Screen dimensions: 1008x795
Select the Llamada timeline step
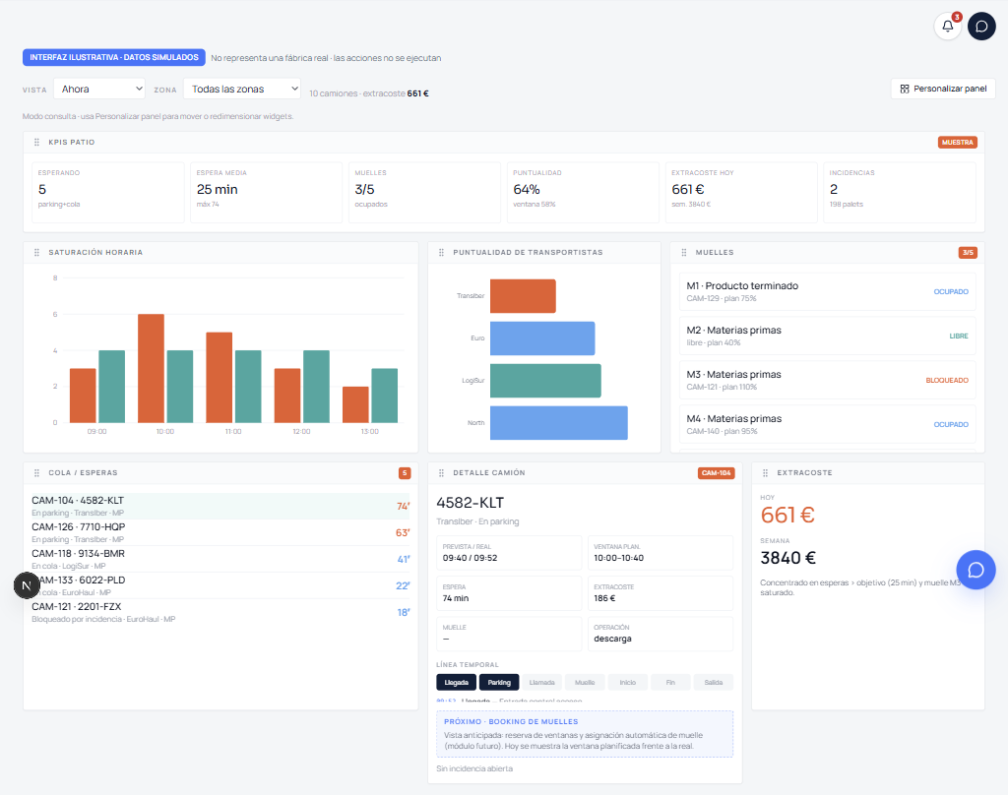coord(542,683)
